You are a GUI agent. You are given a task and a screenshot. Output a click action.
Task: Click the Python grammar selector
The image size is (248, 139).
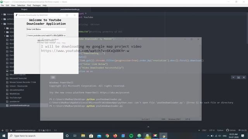[220, 131]
